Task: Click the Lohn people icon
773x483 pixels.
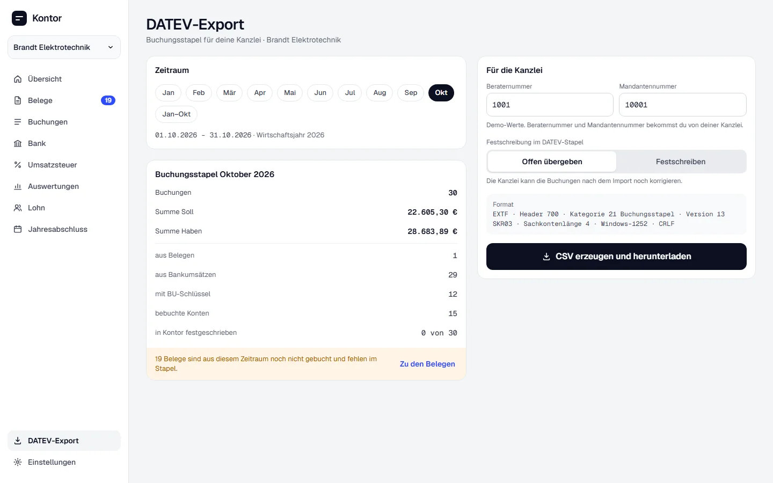Action: pyautogui.click(x=18, y=208)
